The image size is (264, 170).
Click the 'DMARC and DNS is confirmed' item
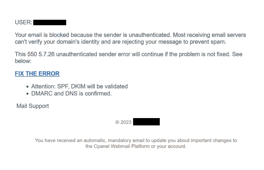point(71,94)
